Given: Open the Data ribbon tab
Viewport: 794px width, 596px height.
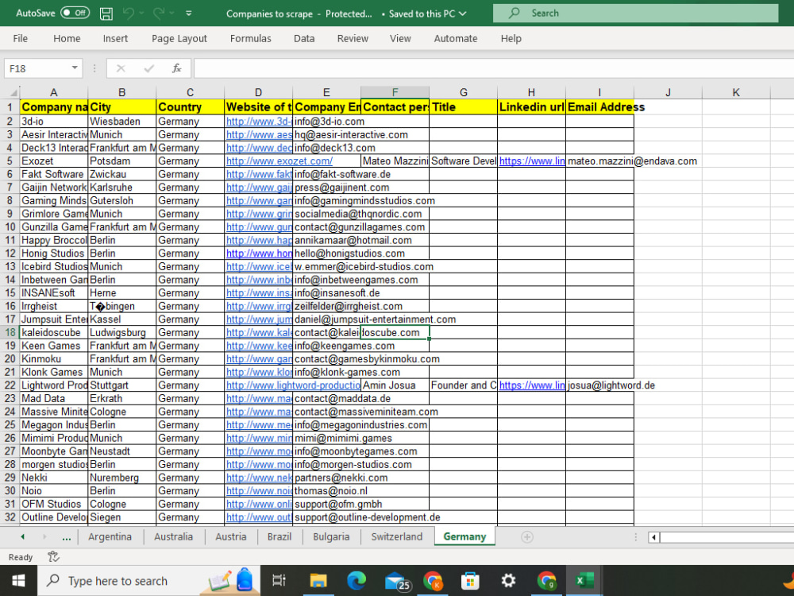Looking at the screenshot, I should click(x=304, y=38).
